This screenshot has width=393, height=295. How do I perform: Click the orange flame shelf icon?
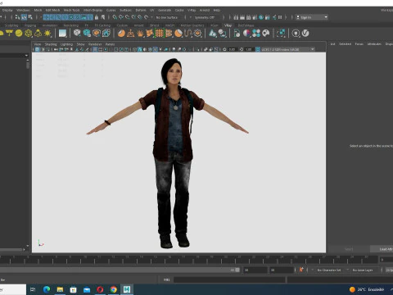click(140, 34)
